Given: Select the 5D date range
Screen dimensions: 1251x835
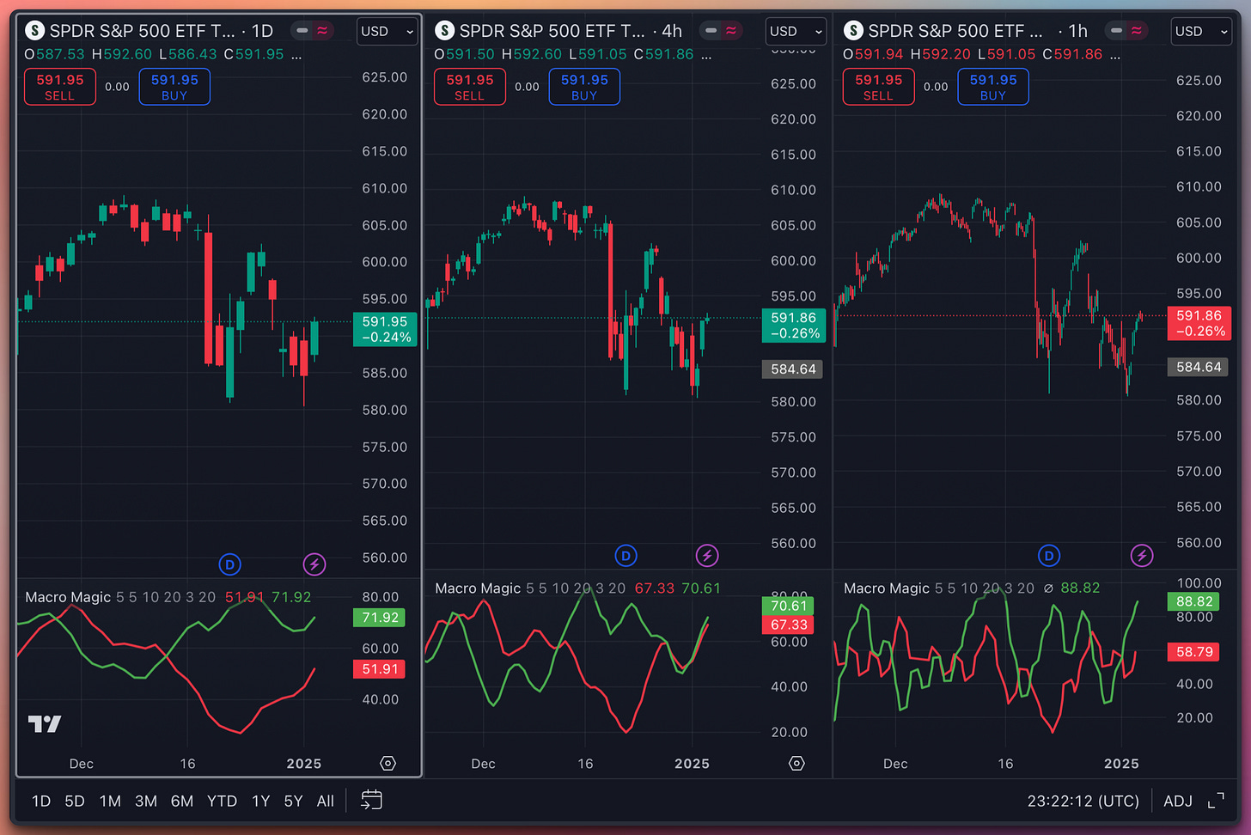Looking at the screenshot, I should pyautogui.click(x=75, y=801).
